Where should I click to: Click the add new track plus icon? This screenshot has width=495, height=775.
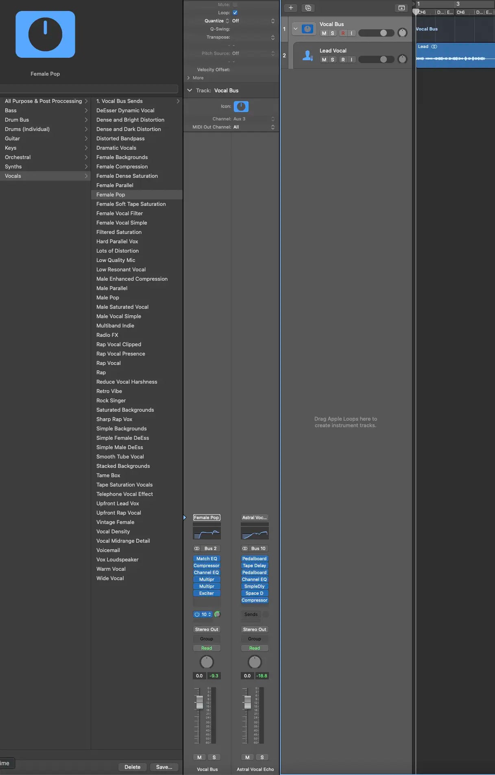point(291,8)
